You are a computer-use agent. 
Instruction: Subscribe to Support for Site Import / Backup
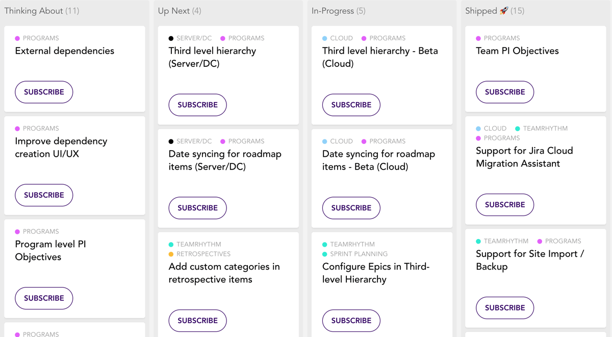click(x=505, y=308)
